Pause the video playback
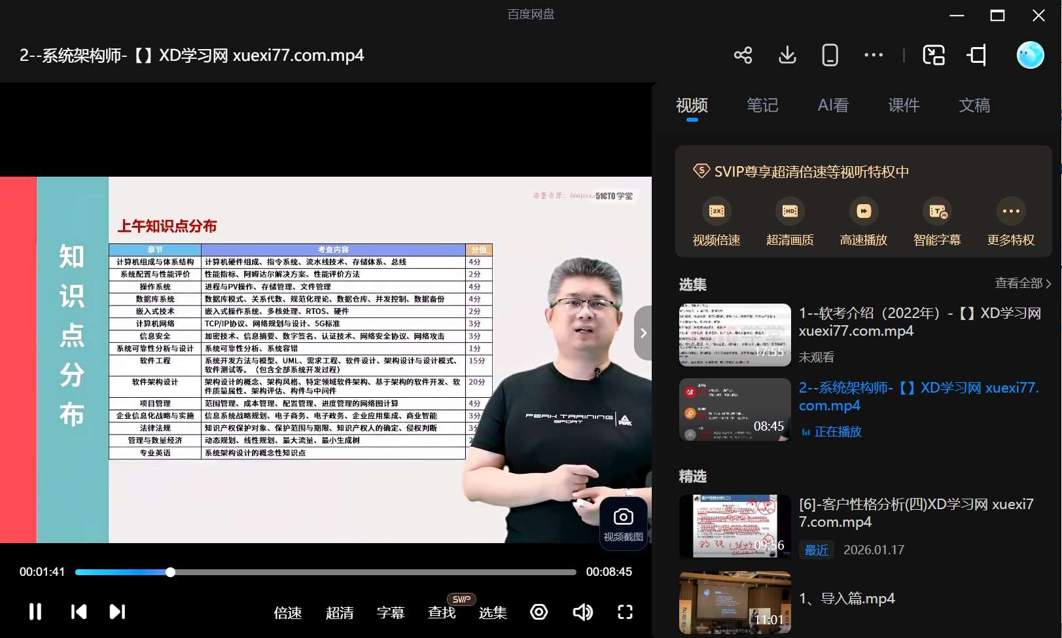 click(x=35, y=612)
